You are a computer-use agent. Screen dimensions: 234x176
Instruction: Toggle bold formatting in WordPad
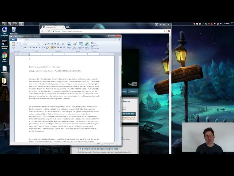pos(25,48)
